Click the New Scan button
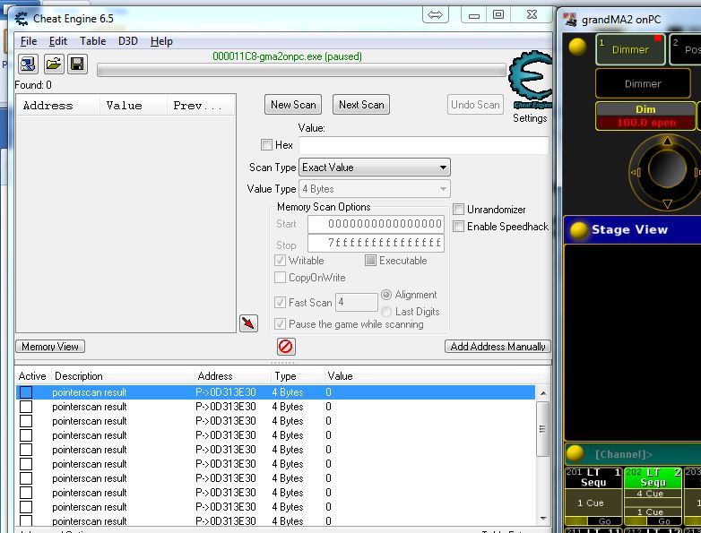The height and width of the screenshot is (533, 701). (x=293, y=105)
